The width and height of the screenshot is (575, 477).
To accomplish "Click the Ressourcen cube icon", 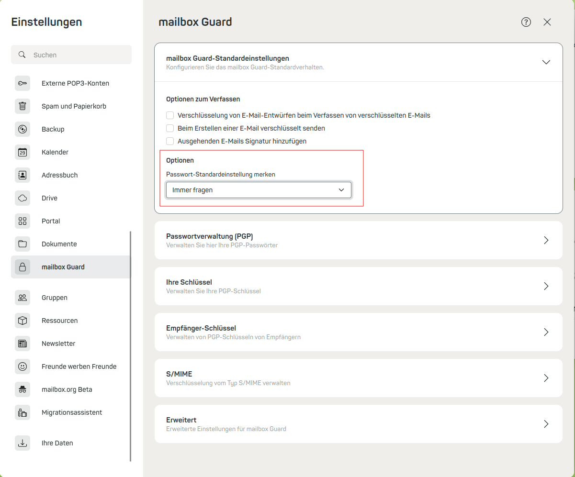I will pos(23,321).
